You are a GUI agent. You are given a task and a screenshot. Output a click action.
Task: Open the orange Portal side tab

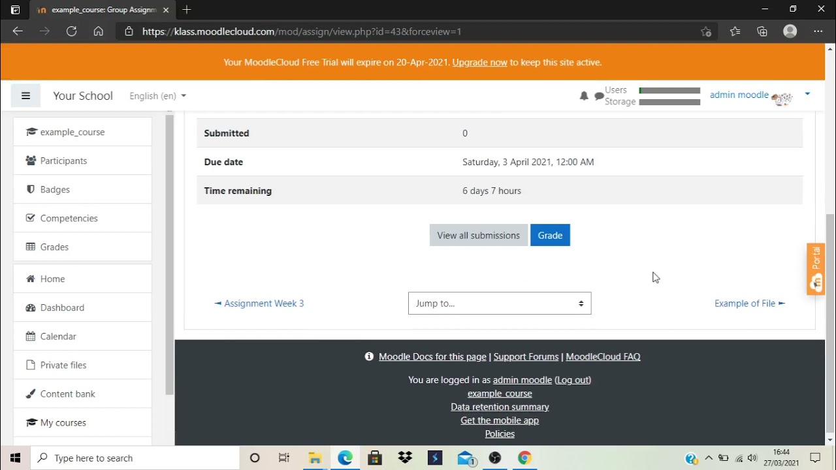pos(816,269)
